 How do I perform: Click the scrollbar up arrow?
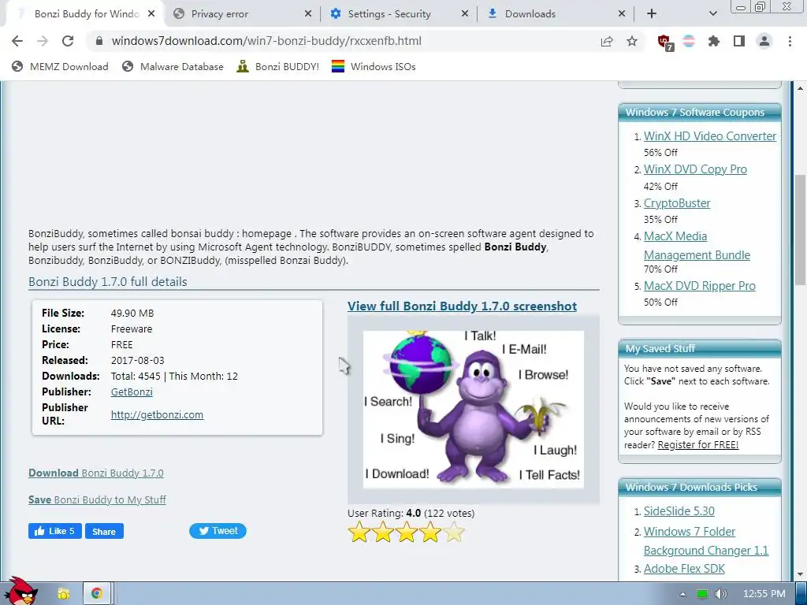(x=800, y=88)
